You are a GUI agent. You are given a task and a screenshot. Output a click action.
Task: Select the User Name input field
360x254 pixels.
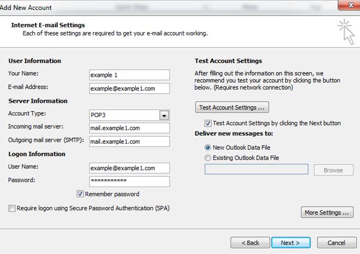[x=129, y=168]
